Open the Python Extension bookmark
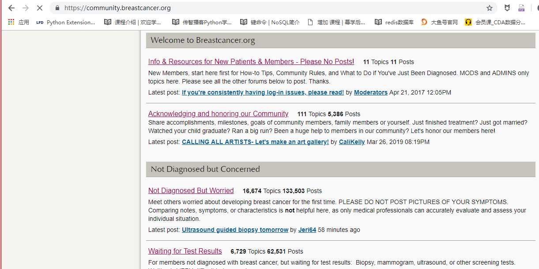 (x=66, y=22)
